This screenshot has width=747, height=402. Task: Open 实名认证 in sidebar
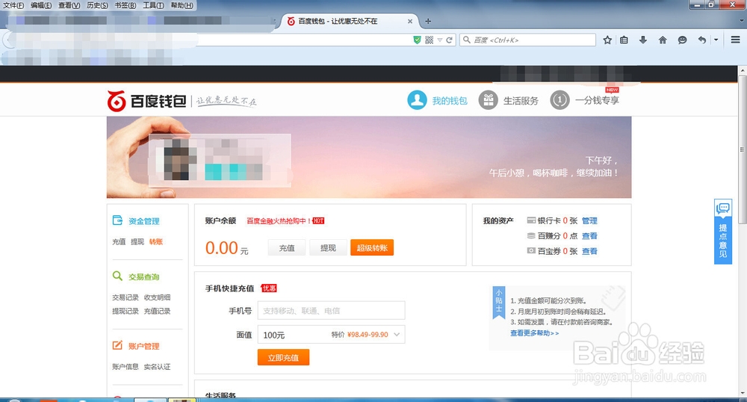(157, 366)
